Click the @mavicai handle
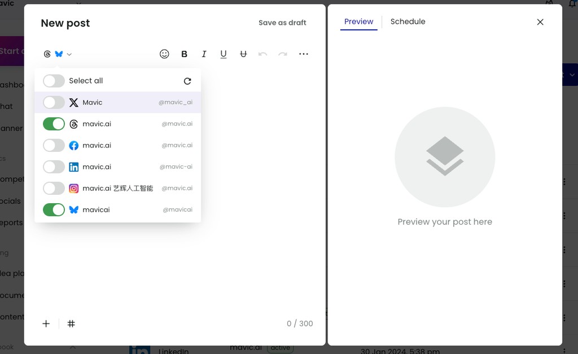 pos(178,210)
